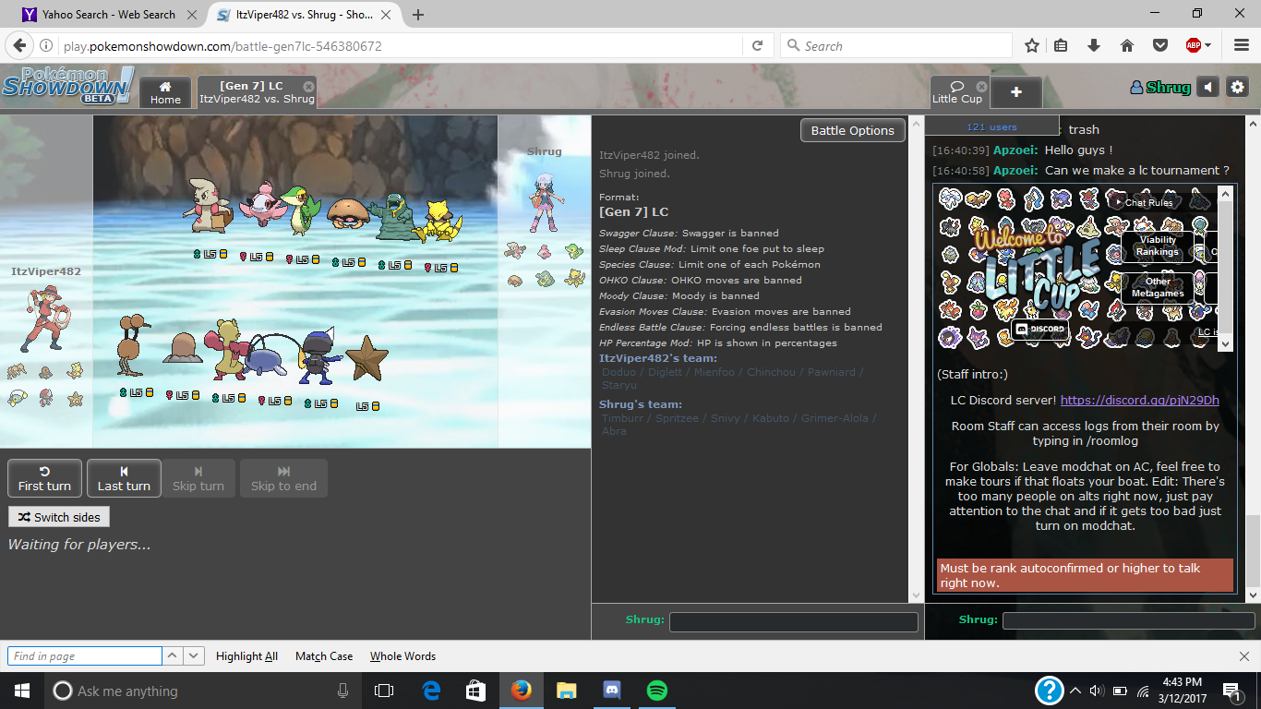This screenshot has width=1261, height=709.
Task: Open the Windows Store from the taskbar
Action: pos(476,691)
